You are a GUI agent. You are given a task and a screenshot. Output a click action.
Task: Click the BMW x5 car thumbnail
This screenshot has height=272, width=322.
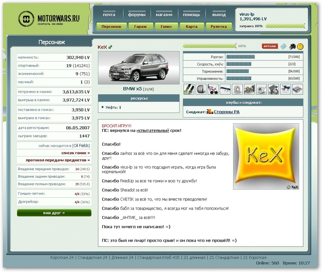pos(138,68)
